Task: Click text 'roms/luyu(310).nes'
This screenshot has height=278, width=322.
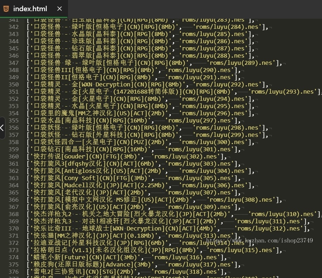Action: (x=282, y=214)
